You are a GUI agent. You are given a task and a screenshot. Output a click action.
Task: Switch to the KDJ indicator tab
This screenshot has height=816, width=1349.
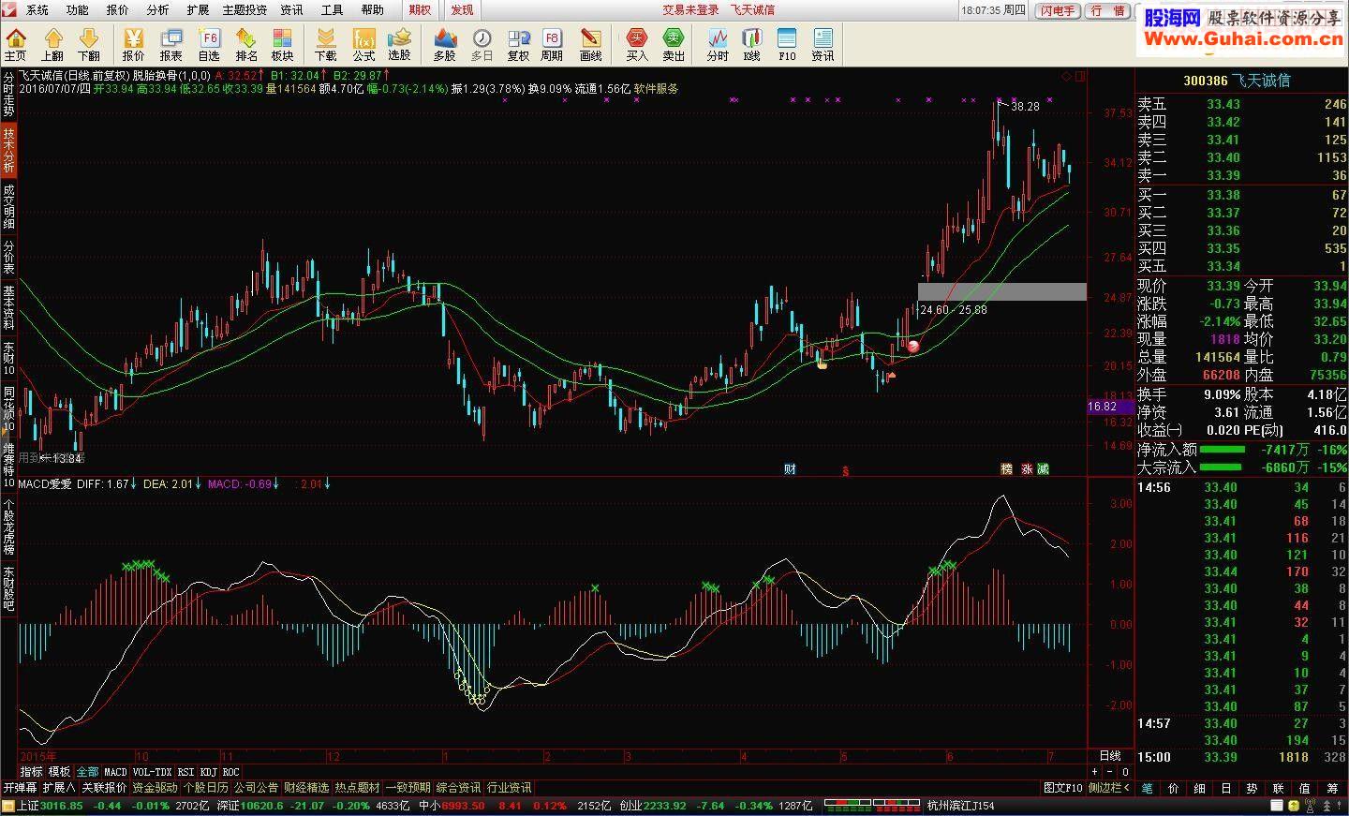208,772
